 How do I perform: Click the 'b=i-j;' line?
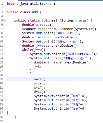coord(39,84)
